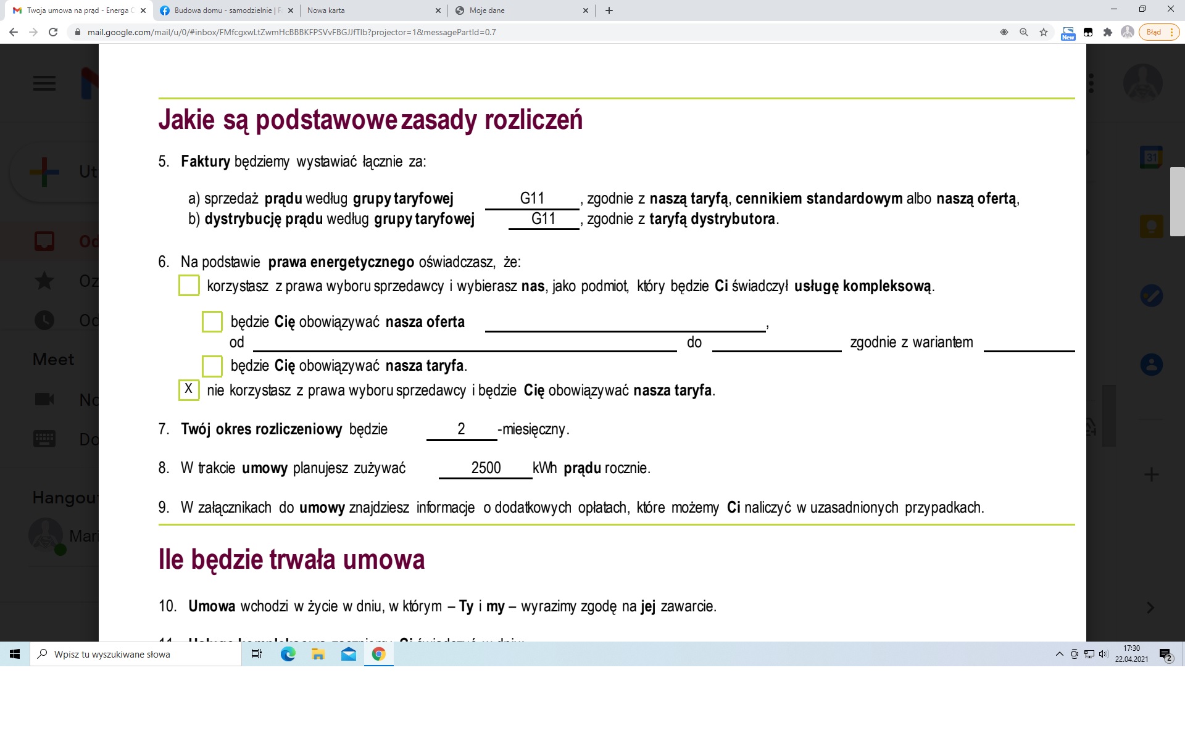The height and width of the screenshot is (752, 1185).
Task: Tick the 'nasza oferta' checkbox
Action: [x=212, y=321]
